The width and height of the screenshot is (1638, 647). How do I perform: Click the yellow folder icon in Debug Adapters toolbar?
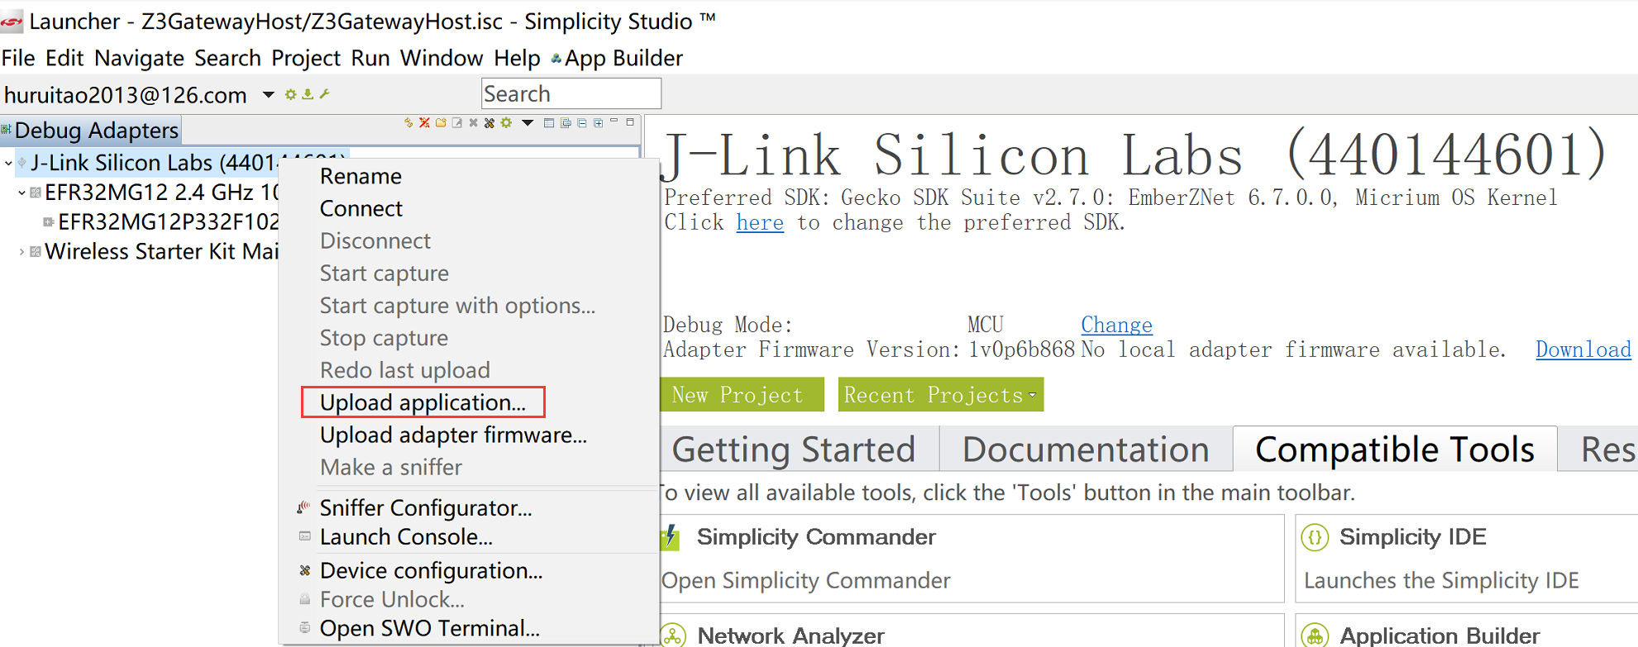pos(441,123)
